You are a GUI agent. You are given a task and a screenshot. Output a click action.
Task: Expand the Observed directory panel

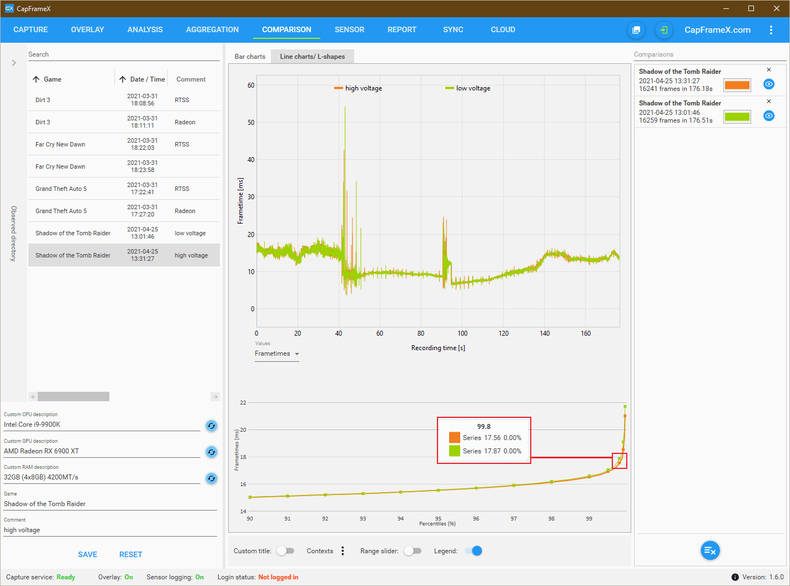click(x=14, y=63)
